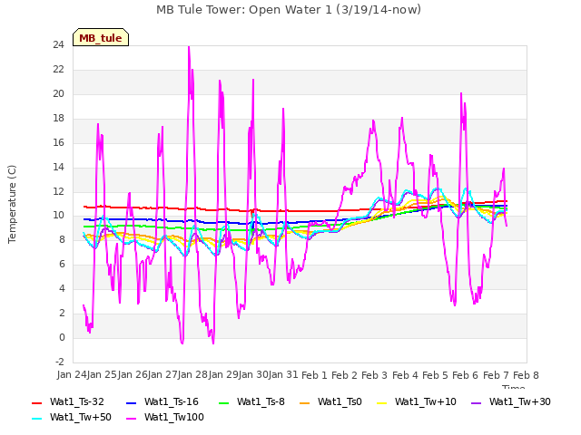Click the Jan 31 x-axis tick label
581x435 pixels.
pyautogui.click(x=283, y=375)
